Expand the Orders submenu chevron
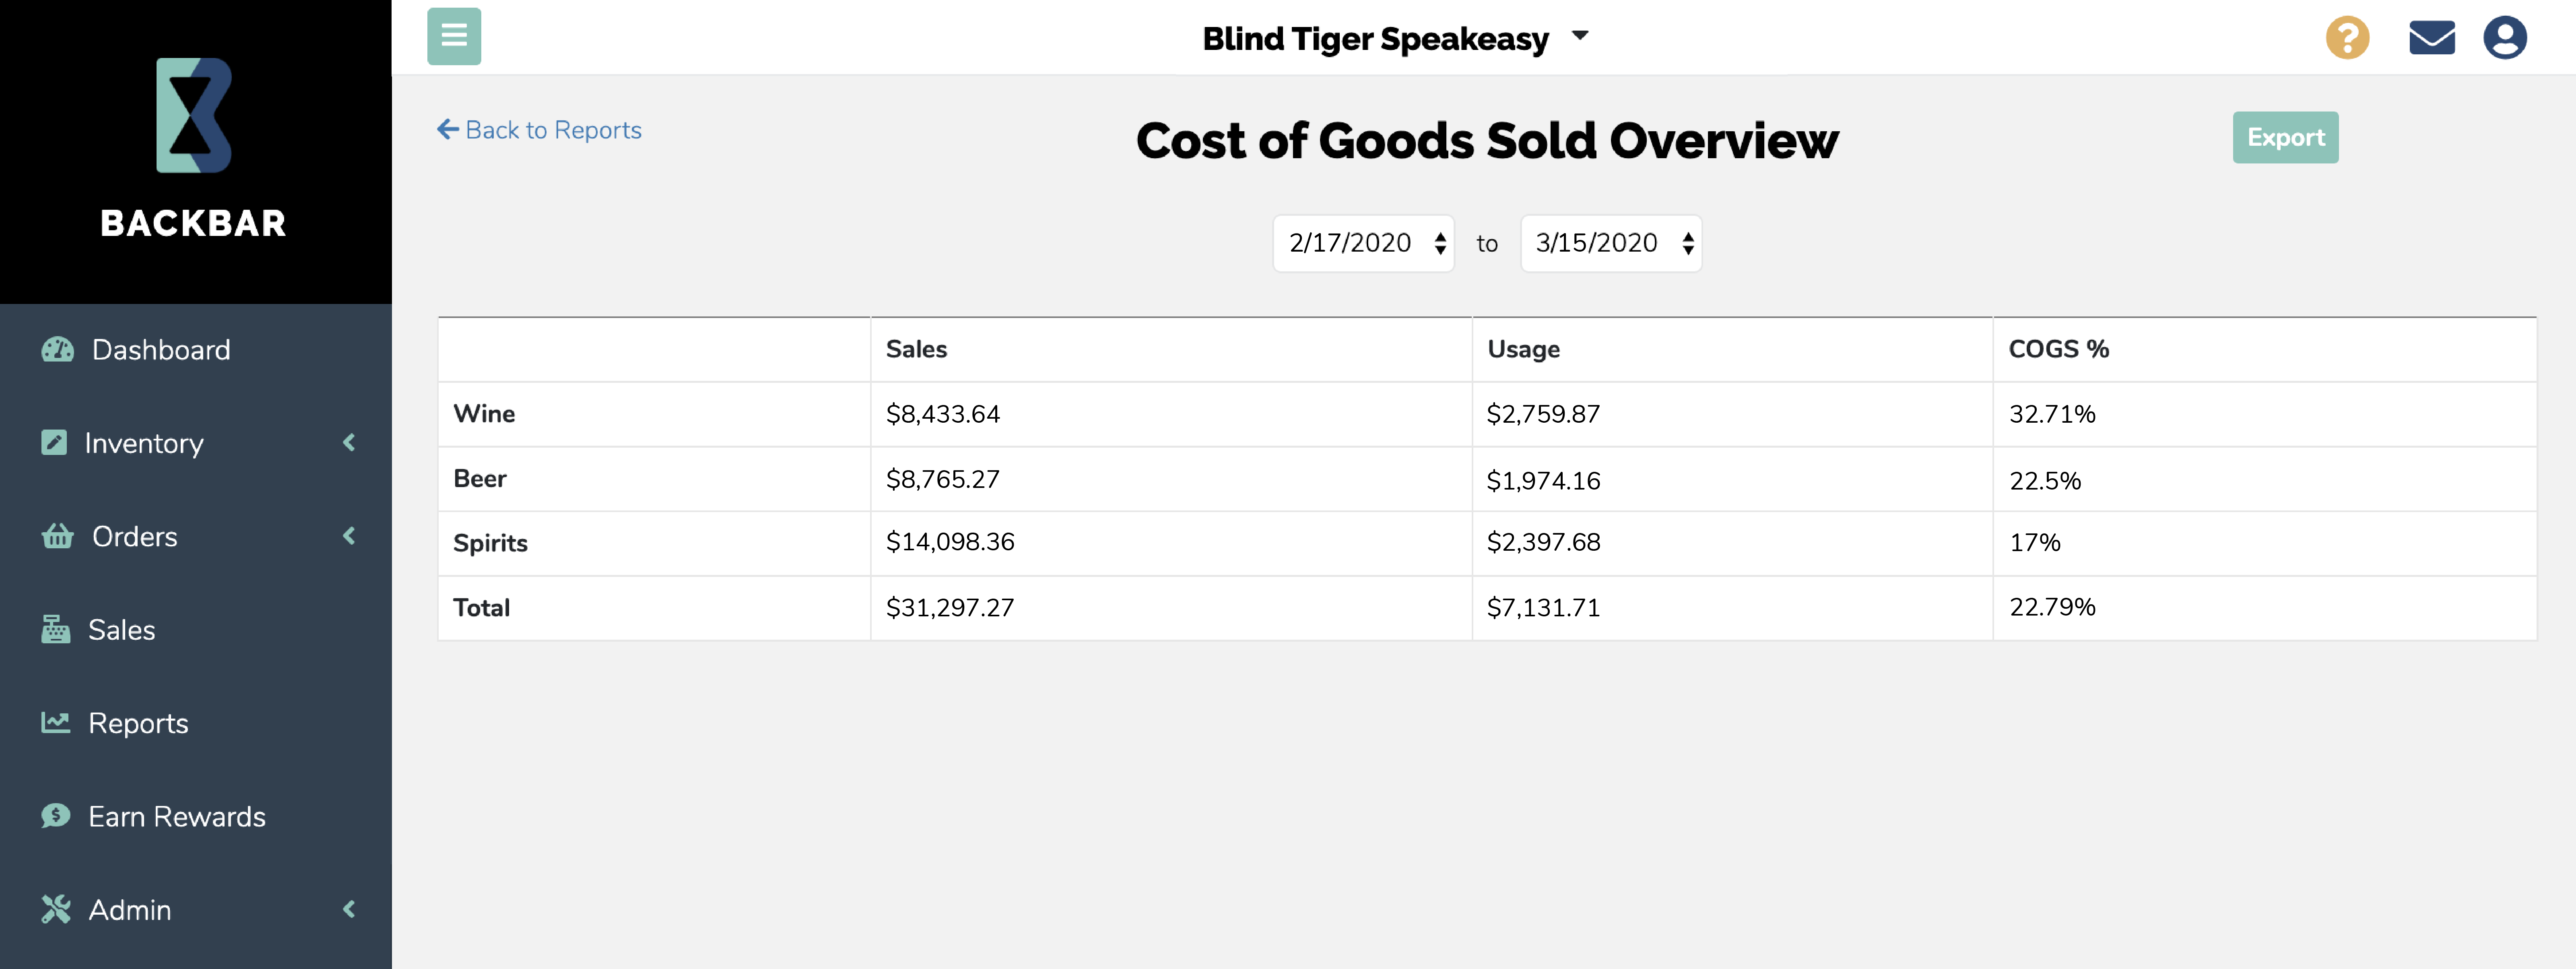The height and width of the screenshot is (969, 2576). 349,536
